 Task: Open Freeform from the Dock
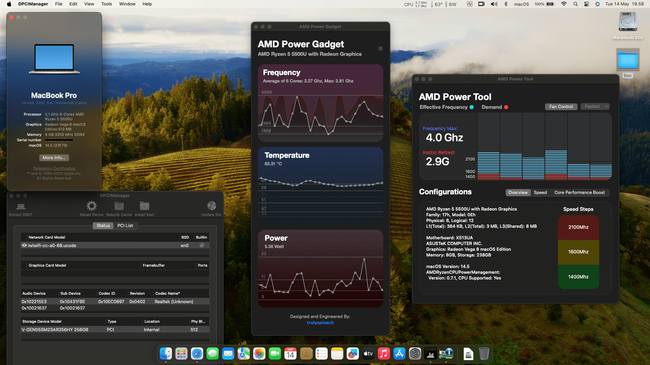click(x=353, y=354)
